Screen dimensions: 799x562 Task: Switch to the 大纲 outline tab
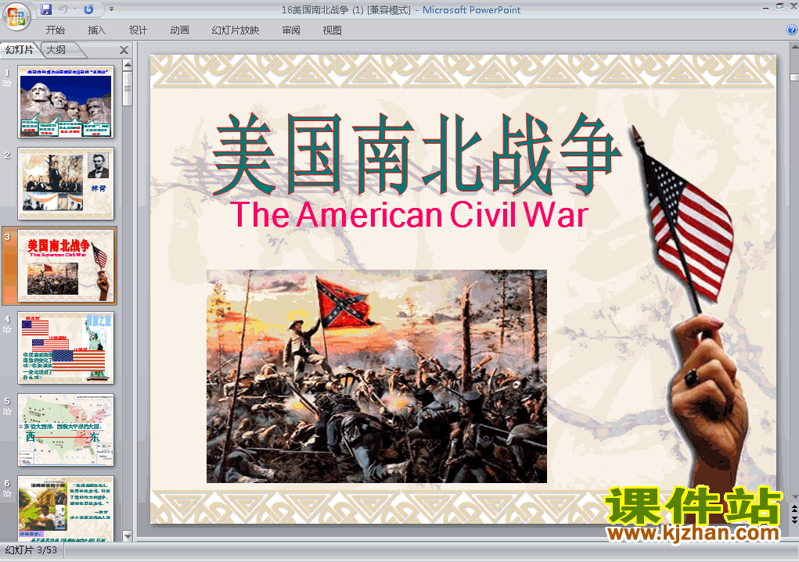[56, 50]
